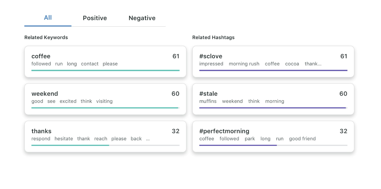
Task: Click the count 61 on #sclove card
Action: [x=344, y=56]
